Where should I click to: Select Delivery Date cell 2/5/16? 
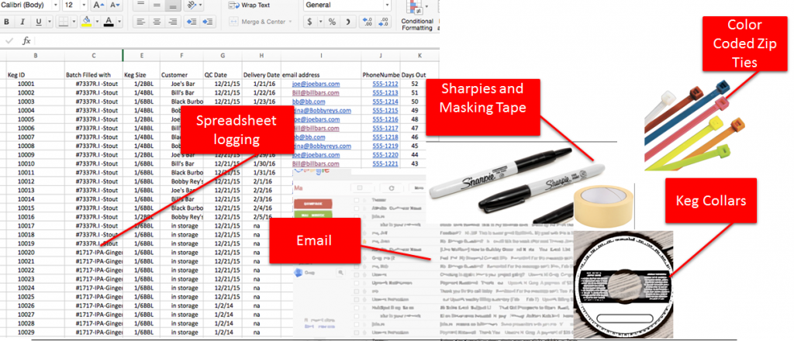tap(261, 216)
